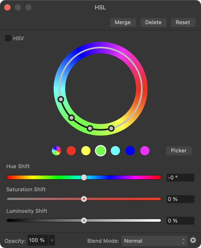Select the magenta channel circle

coord(145,151)
